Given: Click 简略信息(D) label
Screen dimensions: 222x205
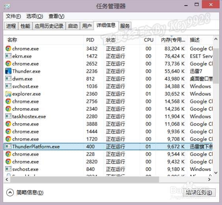Looking at the screenshot, I should click(30, 192).
